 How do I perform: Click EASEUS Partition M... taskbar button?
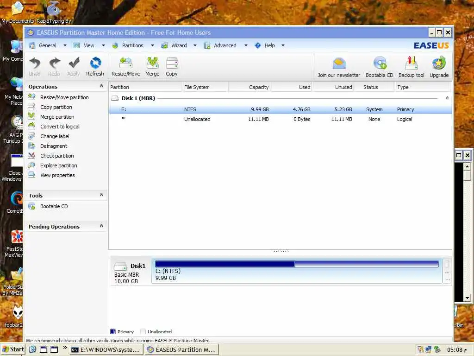pos(181,350)
